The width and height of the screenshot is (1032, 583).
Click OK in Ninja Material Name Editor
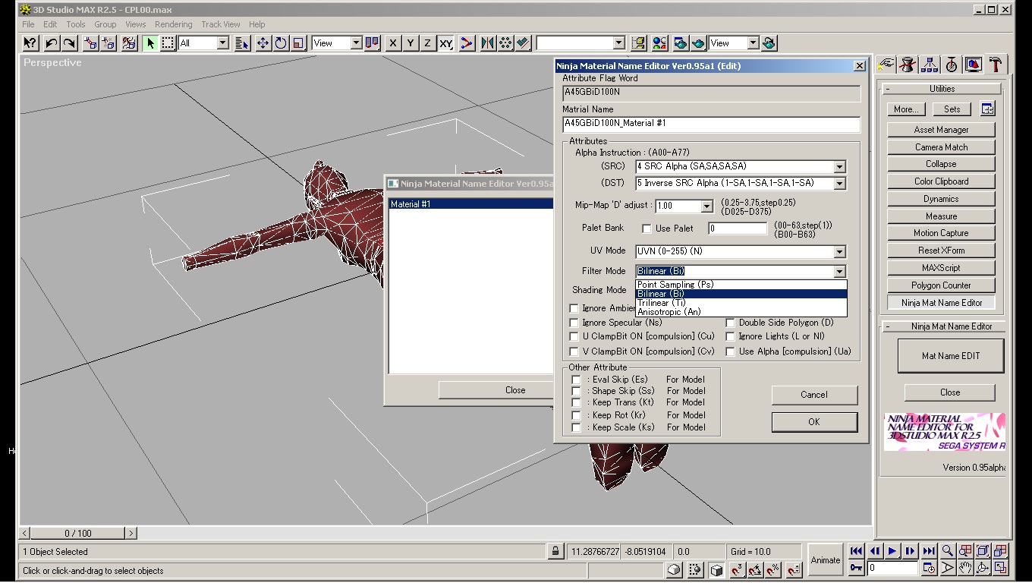pyautogui.click(x=814, y=422)
